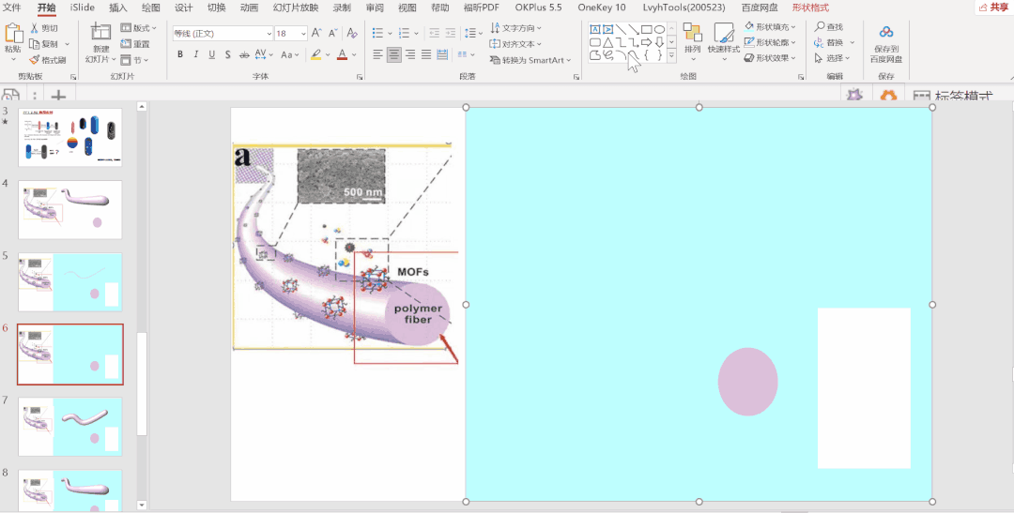Screen dimensions: 1014x513
Task: Click the red font color button
Action: (x=341, y=54)
